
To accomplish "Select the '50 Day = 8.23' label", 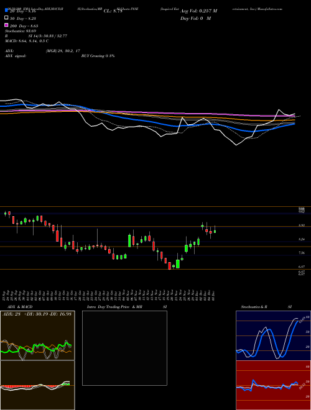I will pyautogui.click(x=23, y=19).
